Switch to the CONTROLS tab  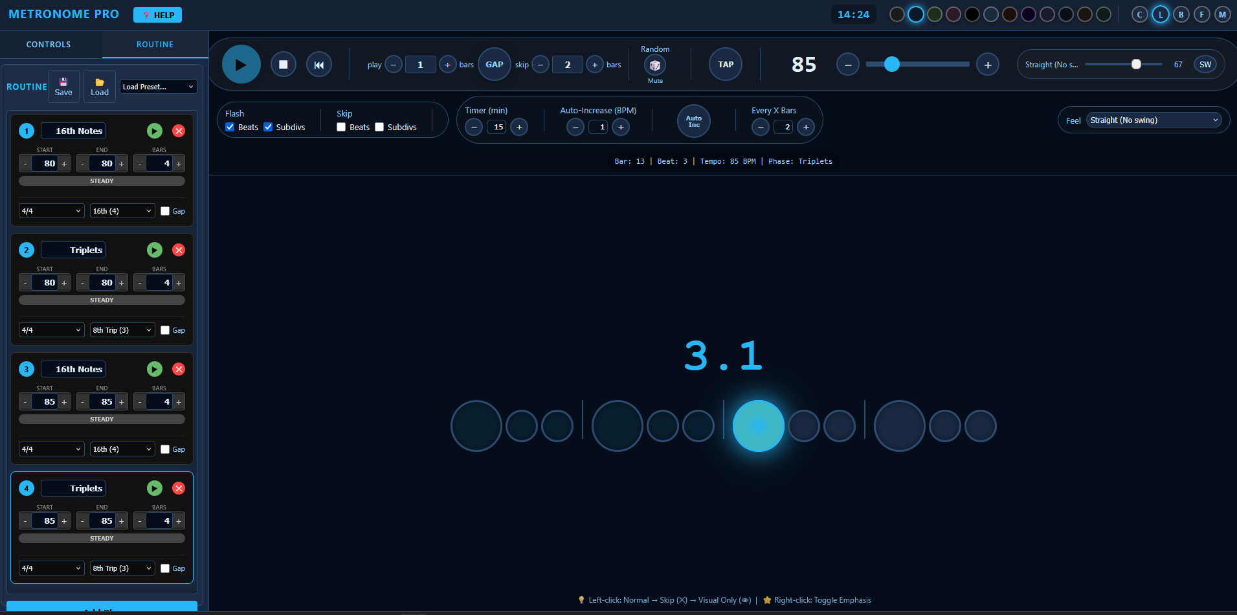click(49, 45)
